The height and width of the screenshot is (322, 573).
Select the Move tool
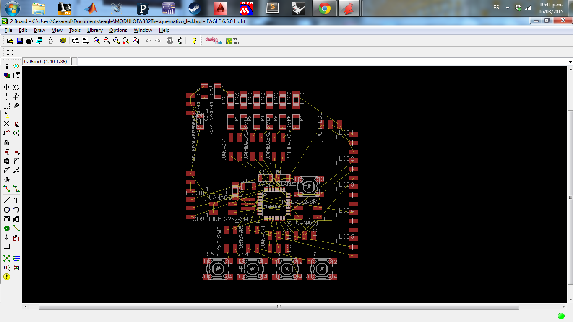pyautogui.click(x=7, y=87)
